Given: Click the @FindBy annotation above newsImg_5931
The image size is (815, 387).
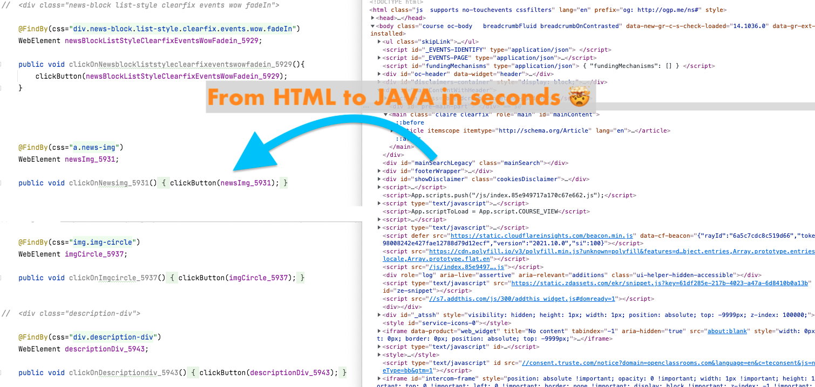Looking at the screenshot, I should point(33,147).
